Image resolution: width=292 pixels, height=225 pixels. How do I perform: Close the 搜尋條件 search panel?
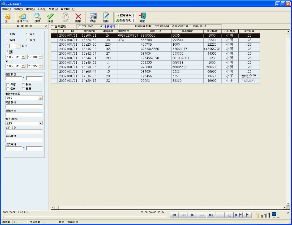pyautogui.click(x=46, y=27)
